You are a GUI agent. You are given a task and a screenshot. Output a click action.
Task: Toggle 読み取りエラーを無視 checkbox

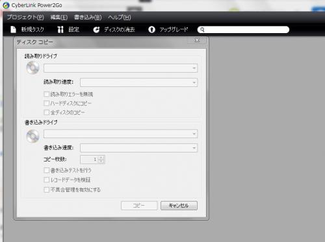46,94
